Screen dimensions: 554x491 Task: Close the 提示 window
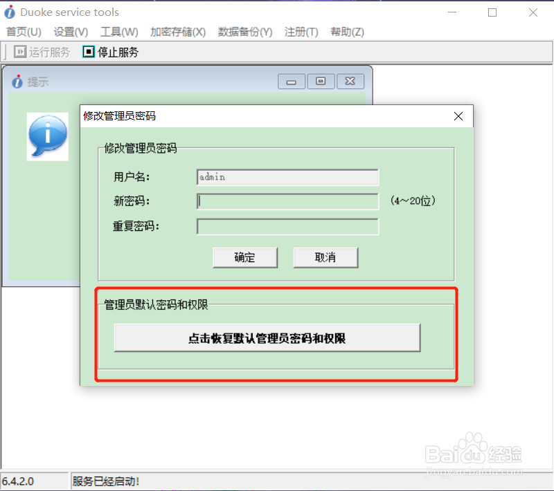(350, 82)
